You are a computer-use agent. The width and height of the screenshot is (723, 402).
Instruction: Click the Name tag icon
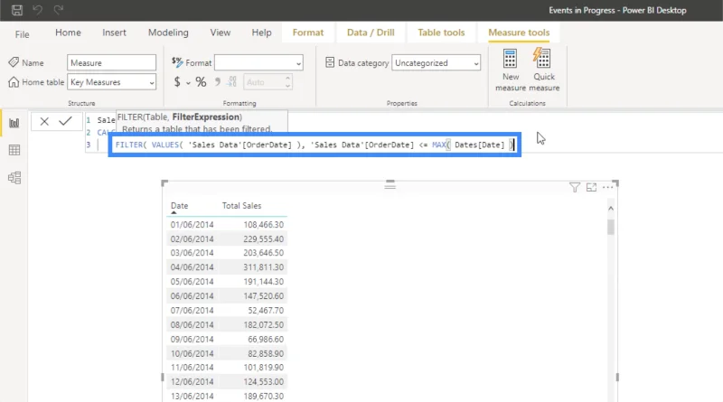[14, 62]
